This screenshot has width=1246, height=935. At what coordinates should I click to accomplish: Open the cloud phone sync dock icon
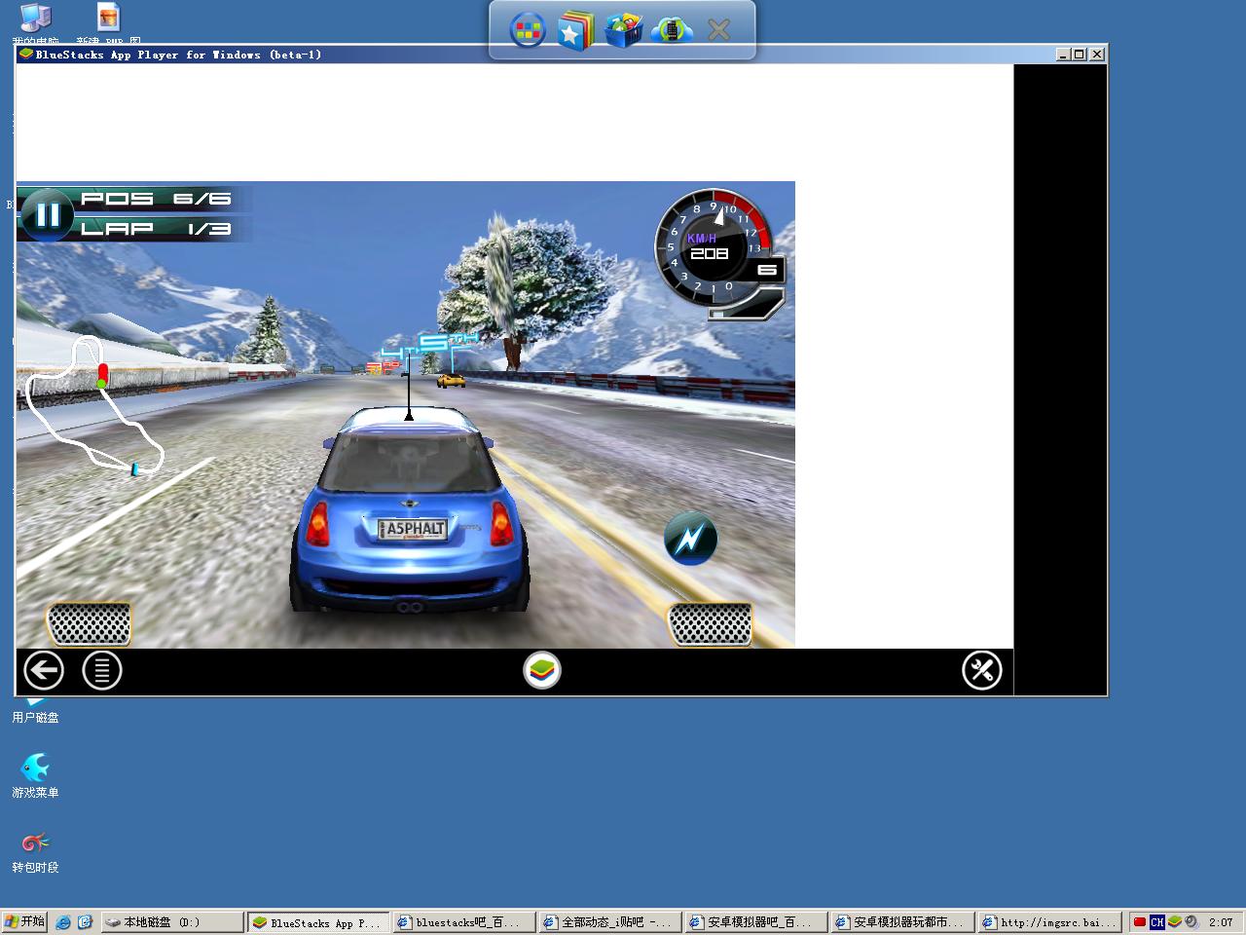click(672, 30)
